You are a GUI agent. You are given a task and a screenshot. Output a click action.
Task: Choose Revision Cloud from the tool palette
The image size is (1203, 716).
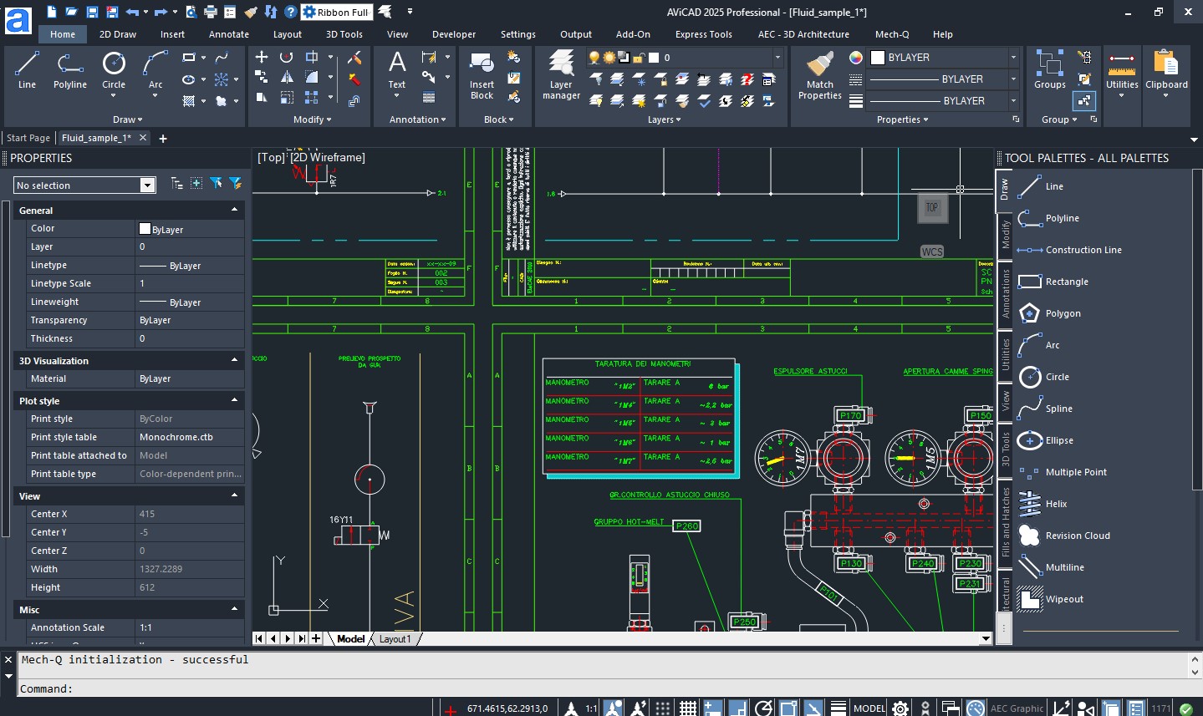point(1077,536)
